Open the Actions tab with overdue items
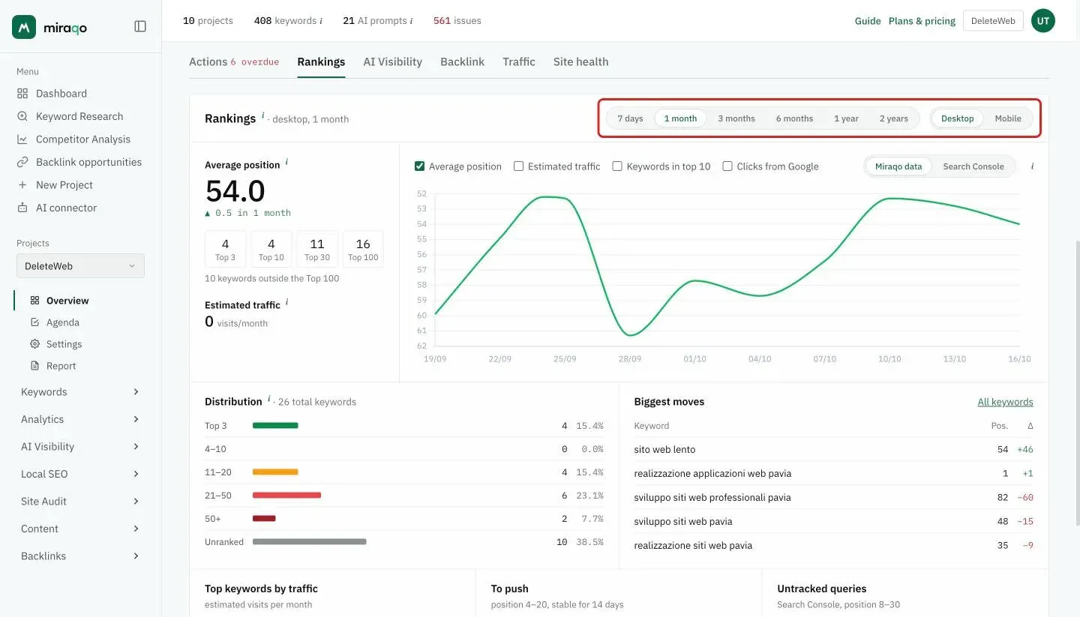Screen dimensions: 1080x617 point(234,62)
